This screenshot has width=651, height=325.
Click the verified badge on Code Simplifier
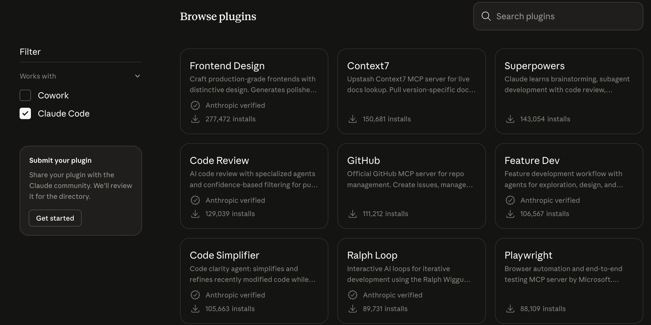pos(195,295)
